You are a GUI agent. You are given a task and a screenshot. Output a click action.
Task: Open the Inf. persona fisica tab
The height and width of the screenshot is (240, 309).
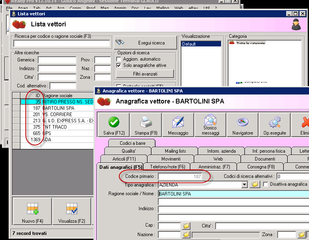pos(269,151)
